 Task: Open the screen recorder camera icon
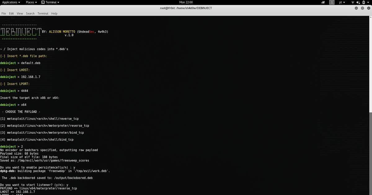pos(323,2)
